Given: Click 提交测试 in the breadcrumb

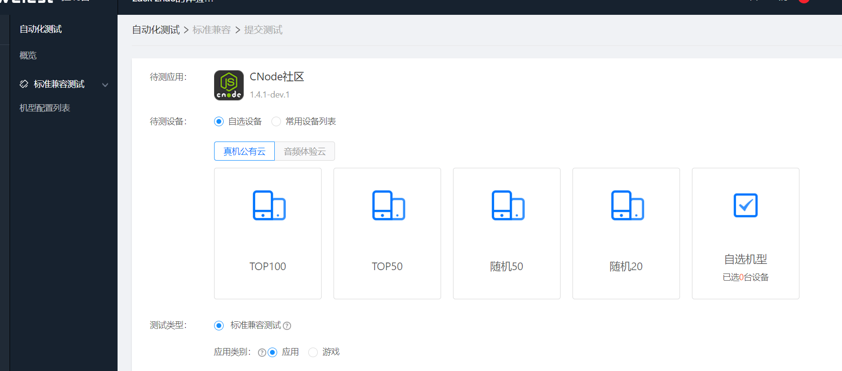Looking at the screenshot, I should click(x=263, y=30).
